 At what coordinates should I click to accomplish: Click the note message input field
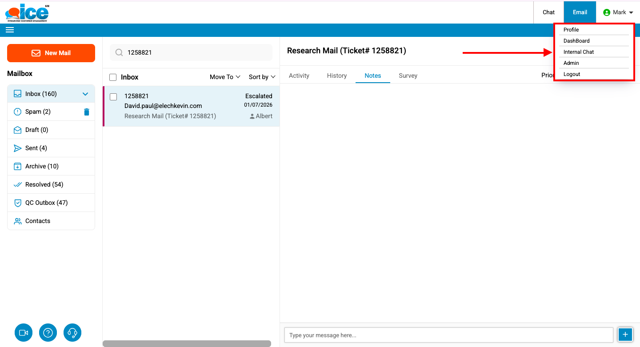448,335
